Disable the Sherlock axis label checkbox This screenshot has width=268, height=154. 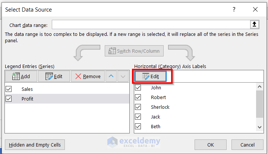click(x=138, y=107)
